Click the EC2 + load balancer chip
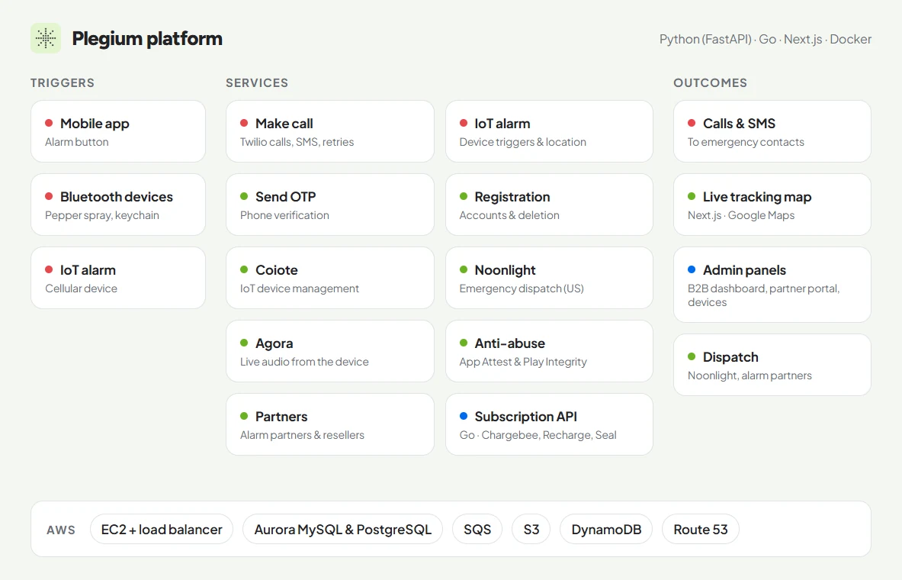Image resolution: width=902 pixels, height=580 pixels. pos(162,530)
